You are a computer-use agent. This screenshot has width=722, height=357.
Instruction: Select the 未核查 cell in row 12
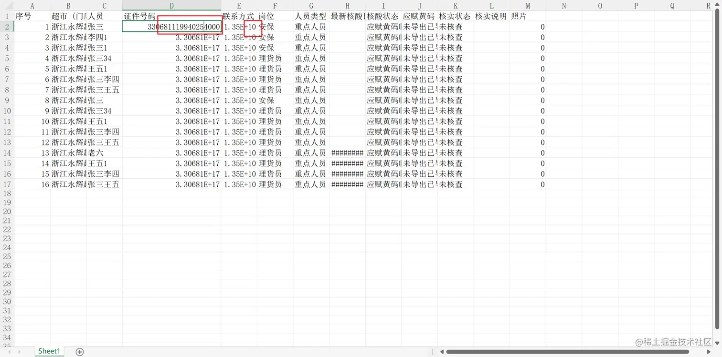(x=456, y=132)
